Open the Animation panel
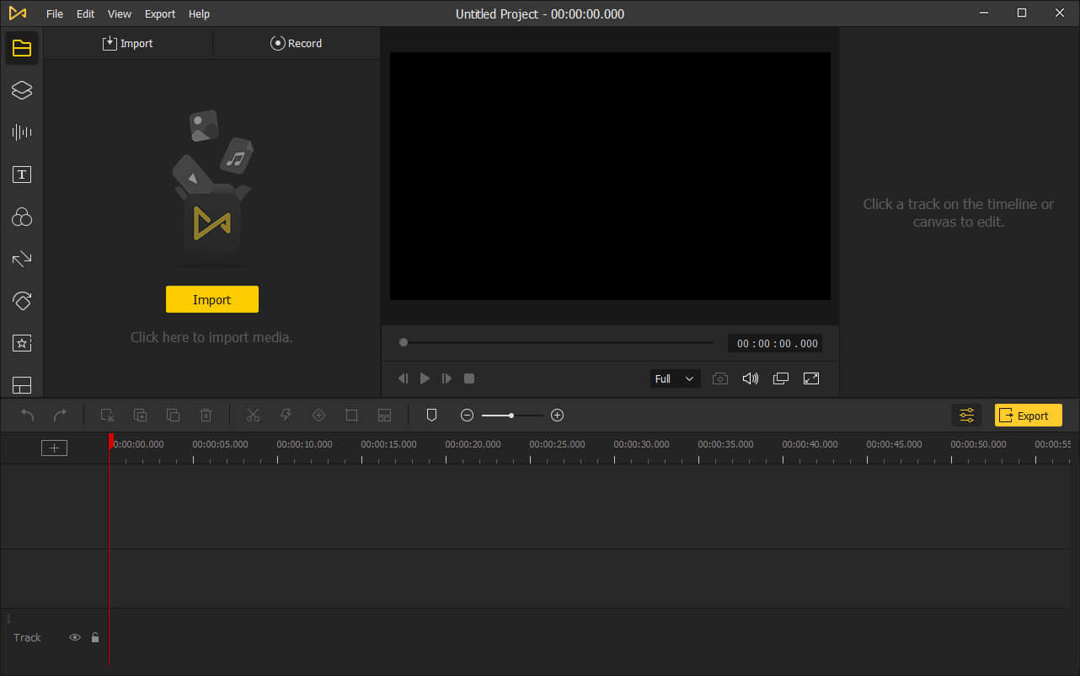1080x676 pixels. 22,301
